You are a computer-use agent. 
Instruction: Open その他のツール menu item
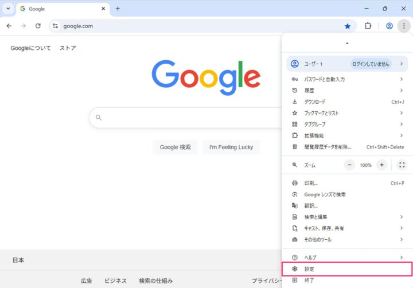pyautogui.click(x=347, y=239)
